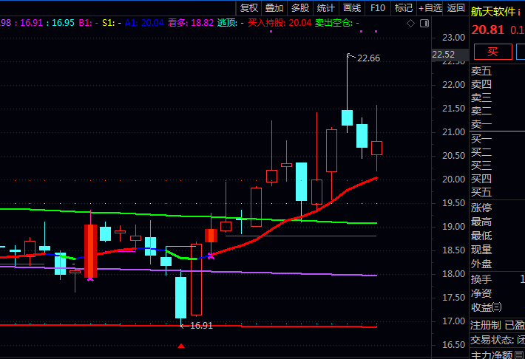Viewport: 525px width, 359px height.
Task: Toggle 复权 price adjustment
Action: point(249,8)
